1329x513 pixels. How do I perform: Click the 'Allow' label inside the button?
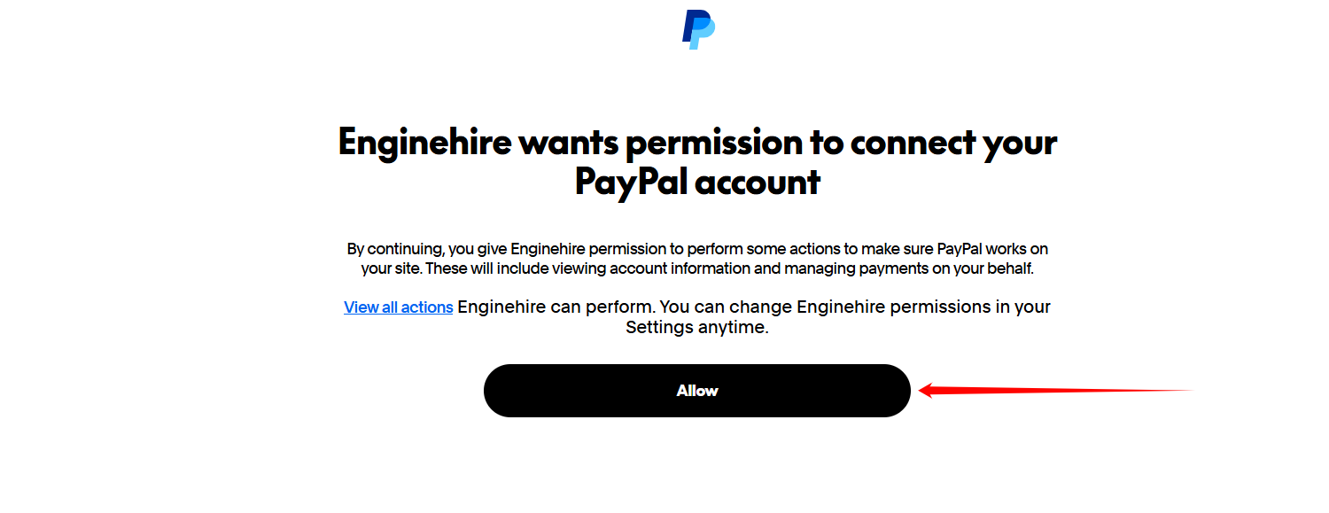pyautogui.click(x=697, y=391)
